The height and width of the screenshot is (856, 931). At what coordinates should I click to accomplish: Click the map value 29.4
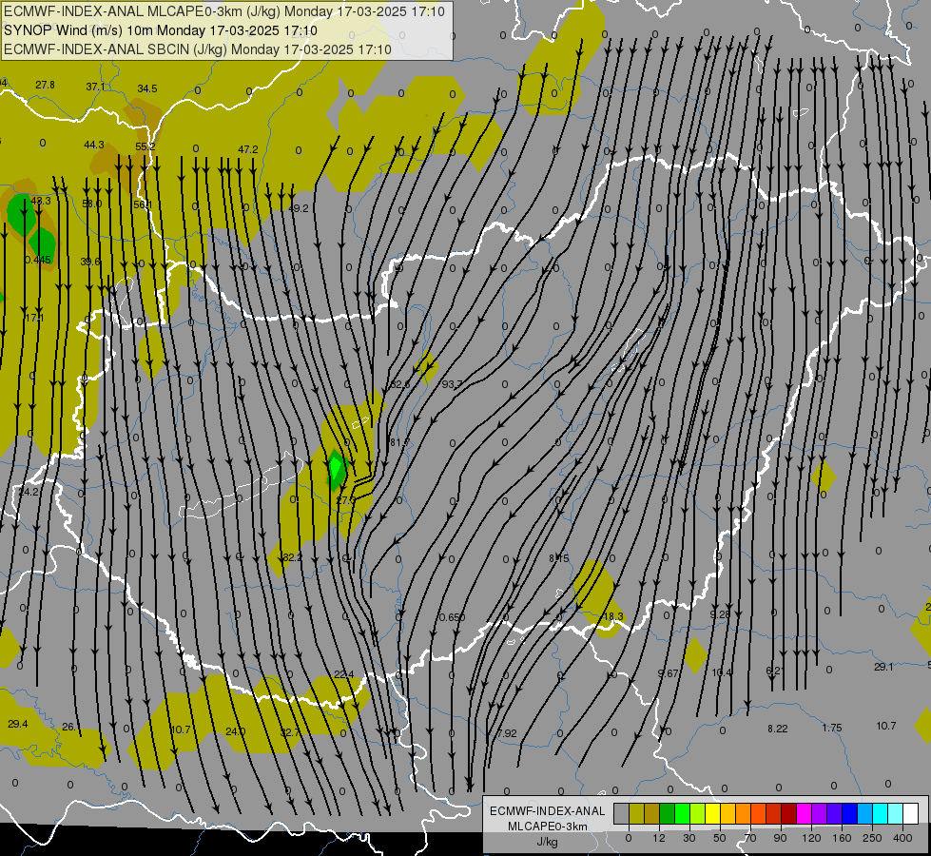tap(18, 724)
